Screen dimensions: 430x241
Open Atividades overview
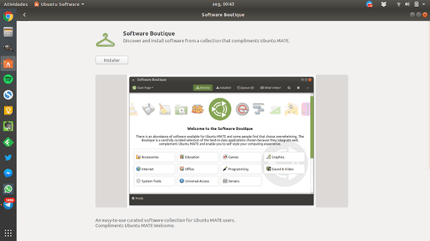click(15, 4)
